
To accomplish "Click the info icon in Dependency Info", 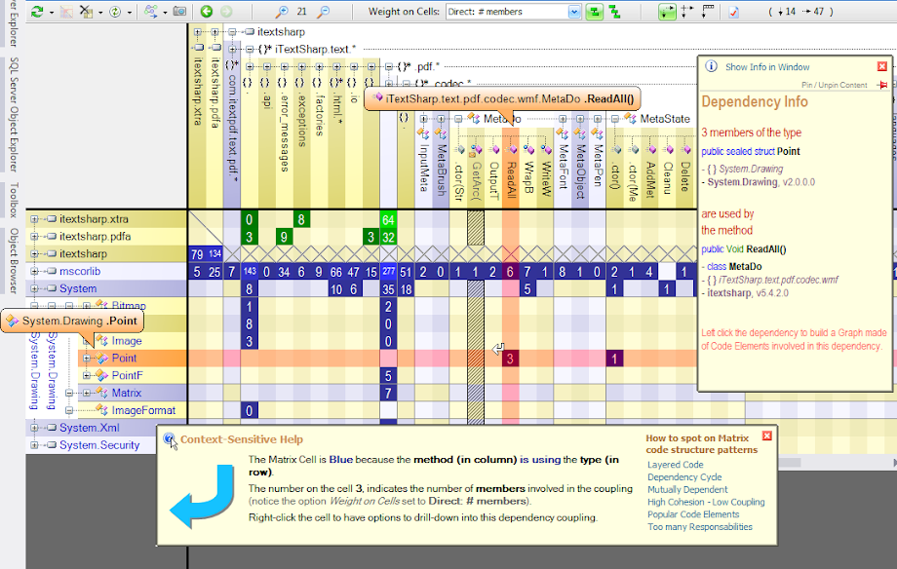I will coord(711,66).
